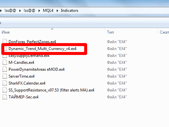Select the ServerTime.ex4 file icon
The image size is (169, 127).
[5, 76]
